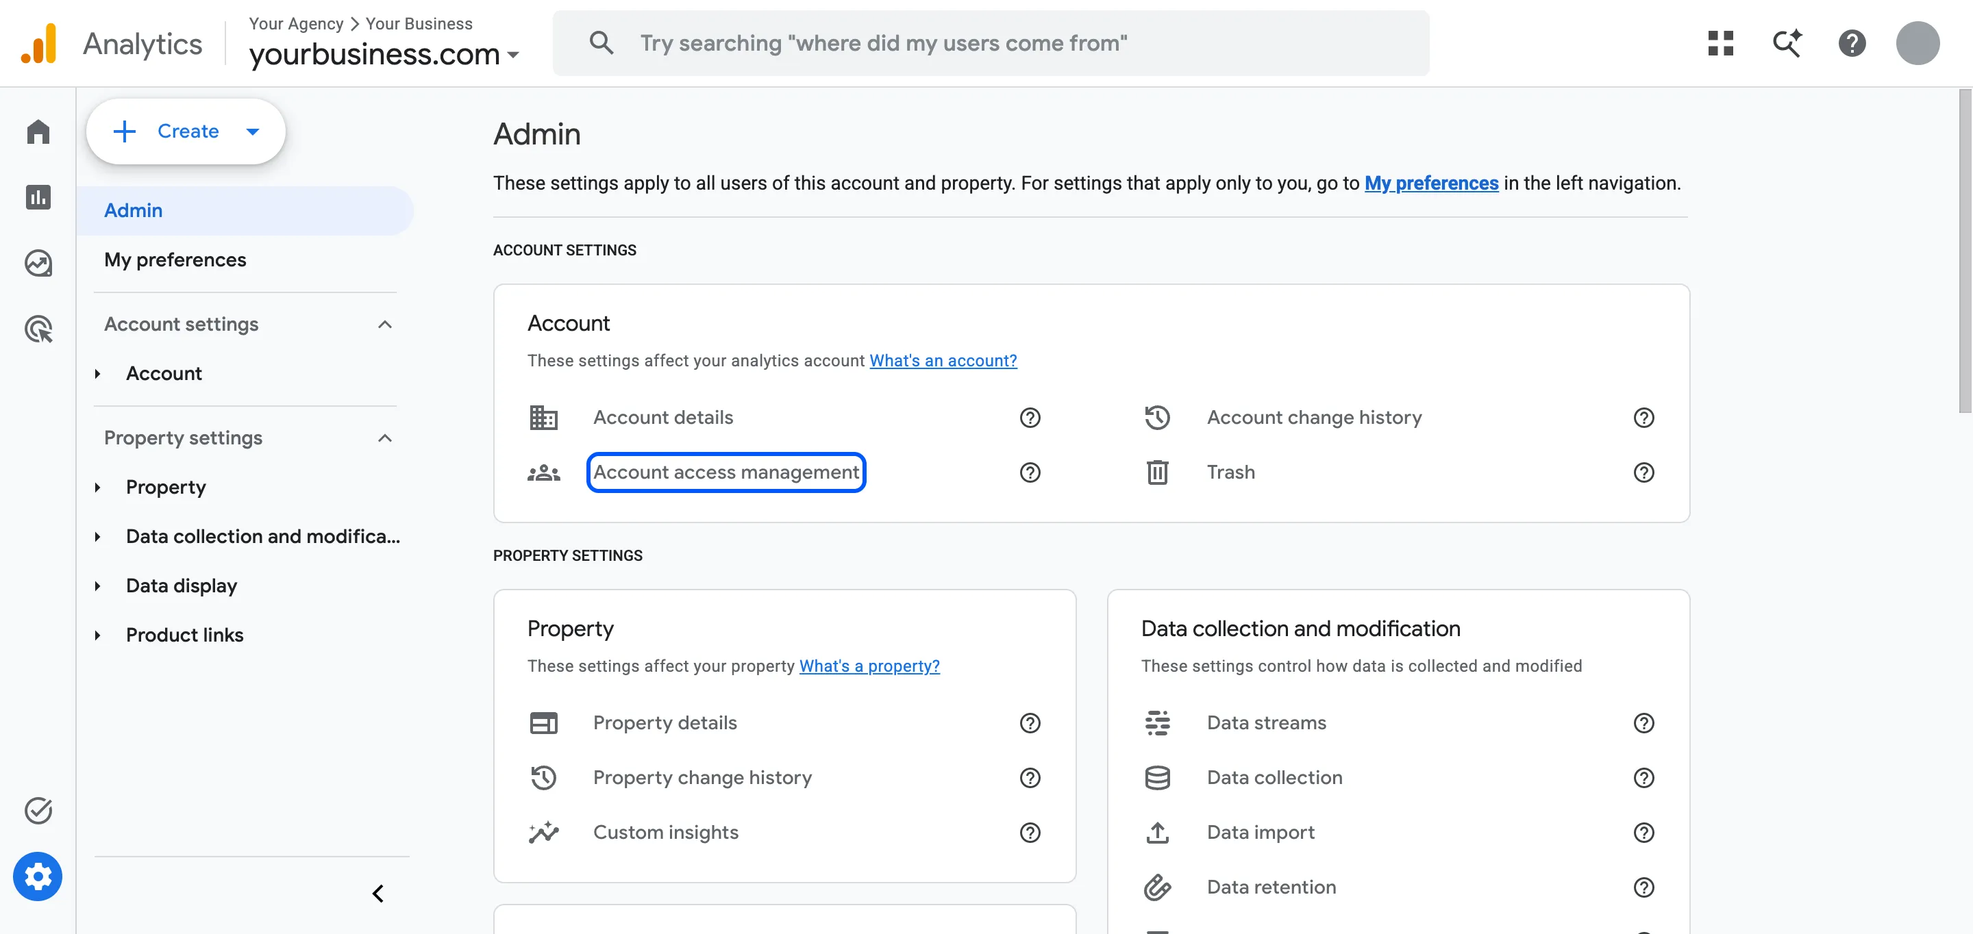Open Account details settings

[662, 417]
